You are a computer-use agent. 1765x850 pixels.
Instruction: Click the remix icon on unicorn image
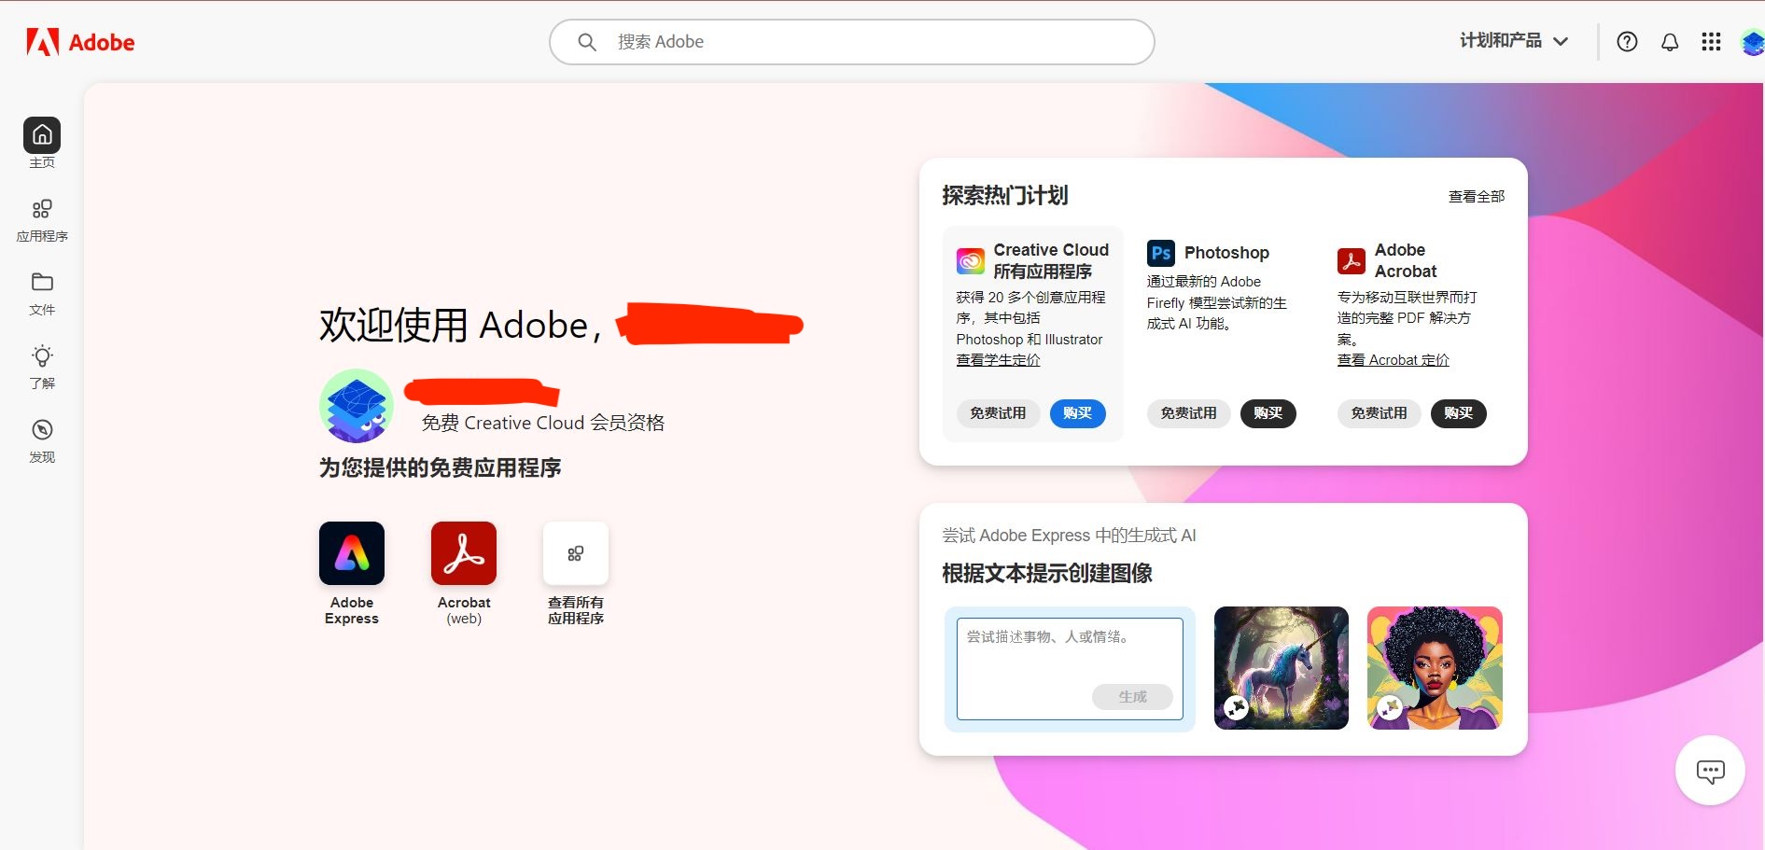[1237, 707]
